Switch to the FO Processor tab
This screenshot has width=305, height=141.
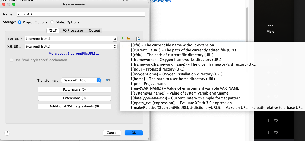(73, 30)
